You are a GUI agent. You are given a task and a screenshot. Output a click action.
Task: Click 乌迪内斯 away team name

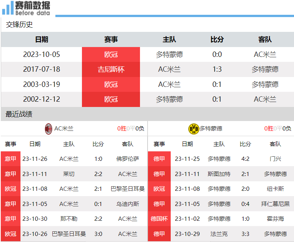pos(128,204)
